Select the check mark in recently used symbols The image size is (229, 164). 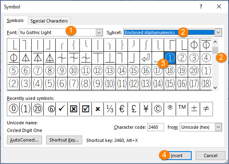[x=62, y=109]
